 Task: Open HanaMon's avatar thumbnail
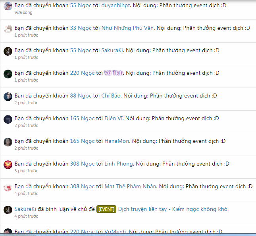pos(8,142)
